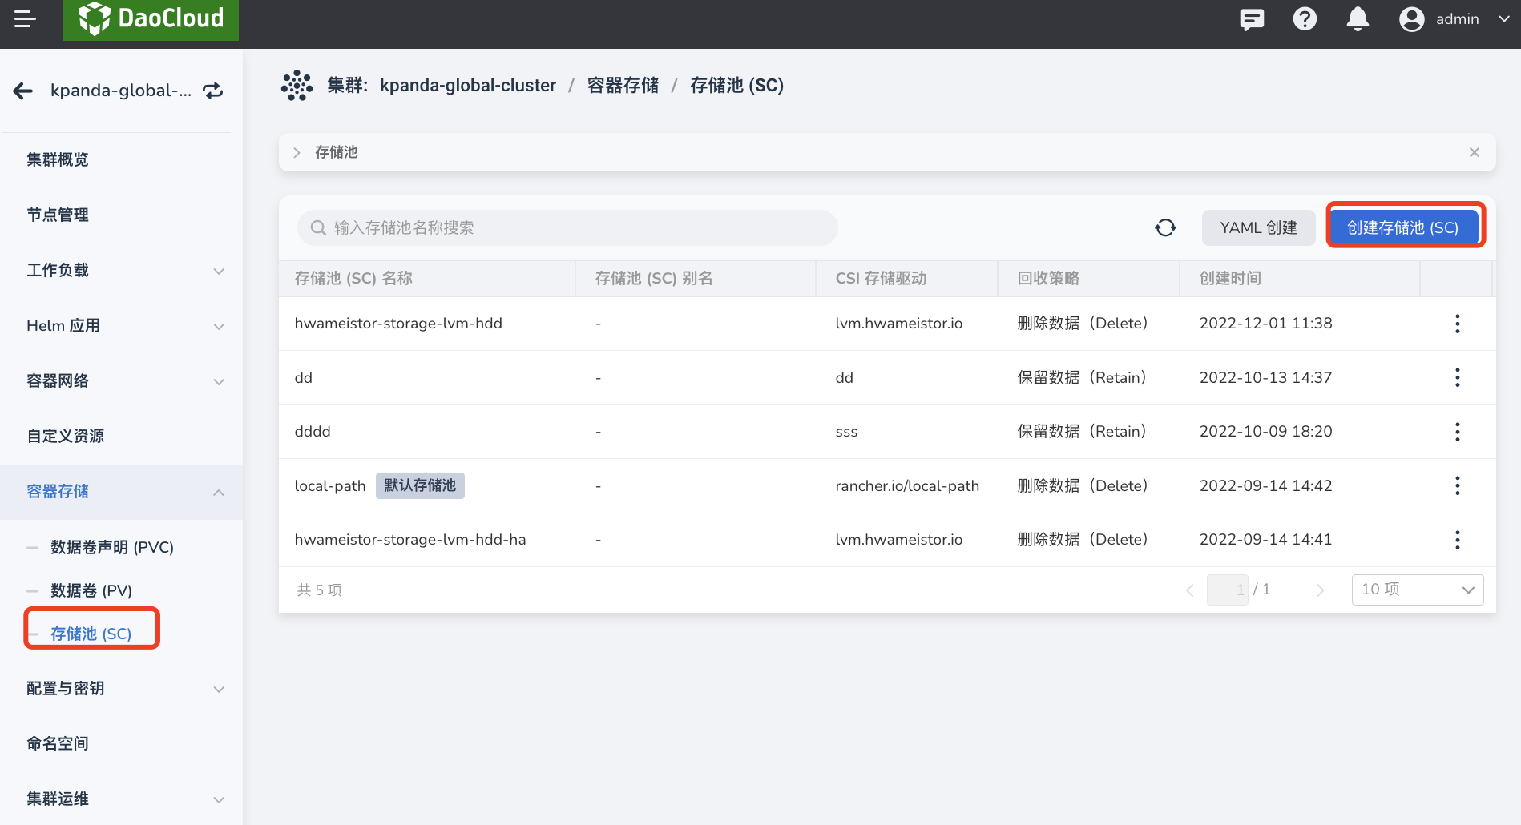
Task: Open hwameistor-storage-lvm-hdd-ha storage pool
Action: coord(410,540)
